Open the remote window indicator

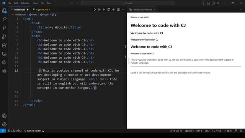pos(3,131)
